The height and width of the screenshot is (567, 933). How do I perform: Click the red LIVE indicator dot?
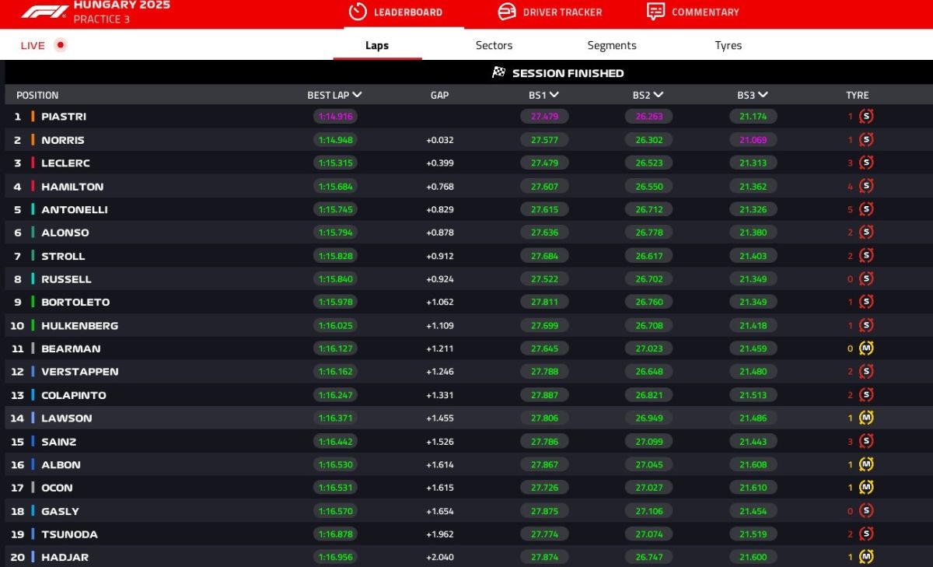pos(61,45)
